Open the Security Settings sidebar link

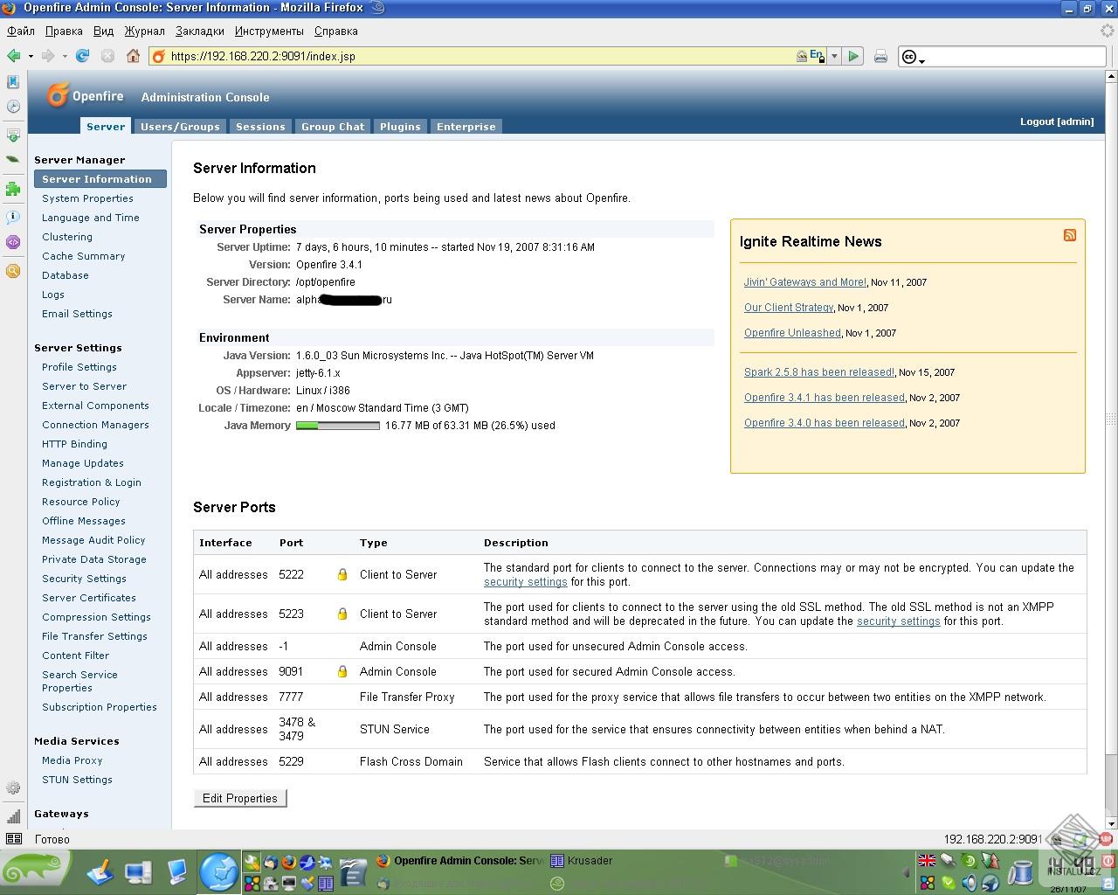[x=84, y=579]
